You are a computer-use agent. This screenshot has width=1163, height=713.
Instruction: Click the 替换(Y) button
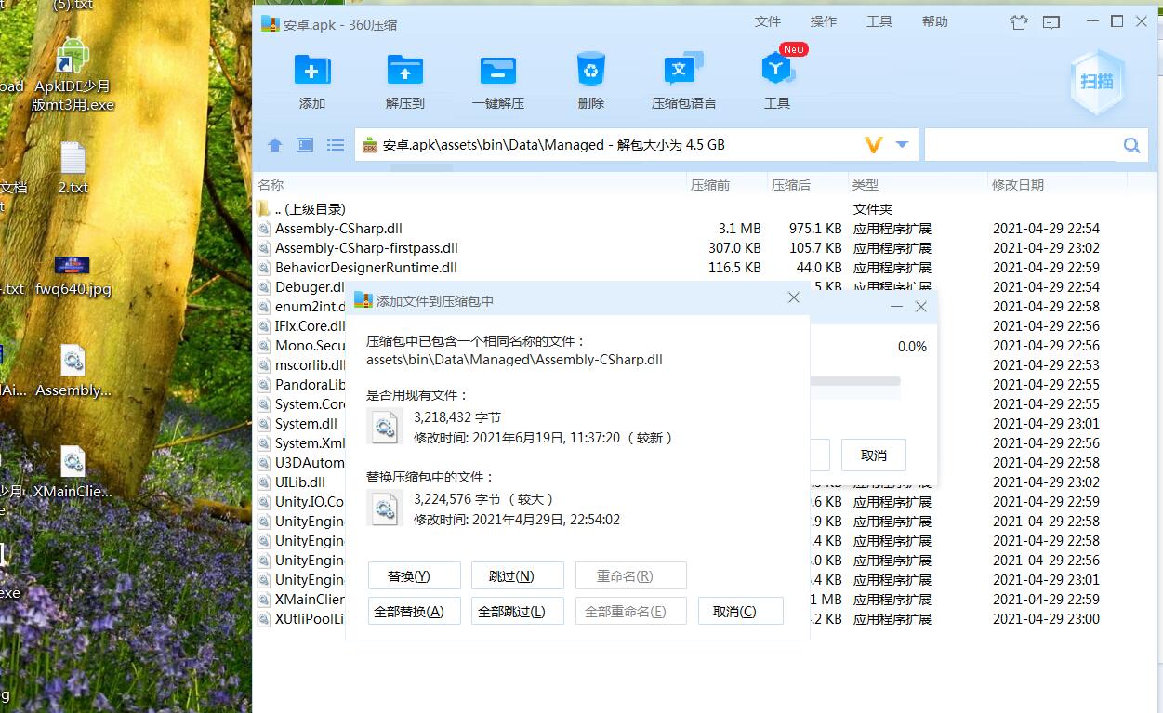[x=415, y=576]
